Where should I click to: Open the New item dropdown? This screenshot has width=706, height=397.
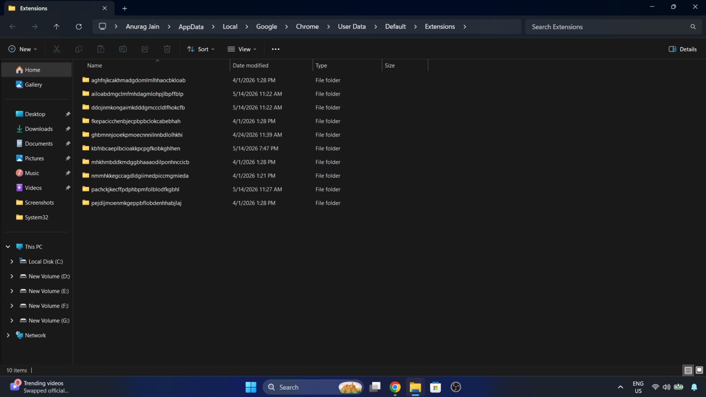click(23, 49)
